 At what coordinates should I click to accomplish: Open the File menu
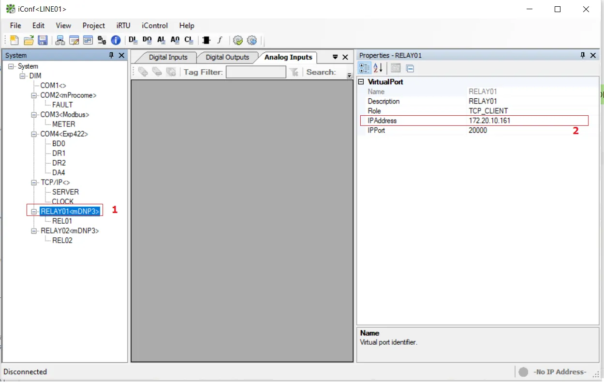(x=15, y=26)
